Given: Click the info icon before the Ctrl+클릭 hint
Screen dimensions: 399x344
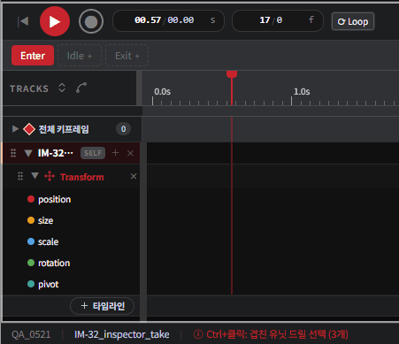Looking at the screenshot, I should 198,334.
